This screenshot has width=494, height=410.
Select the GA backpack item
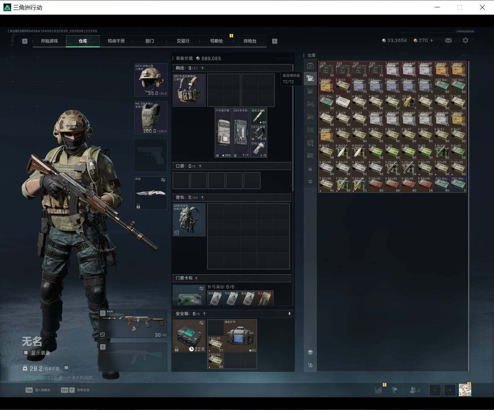click(x=189, y=220)
